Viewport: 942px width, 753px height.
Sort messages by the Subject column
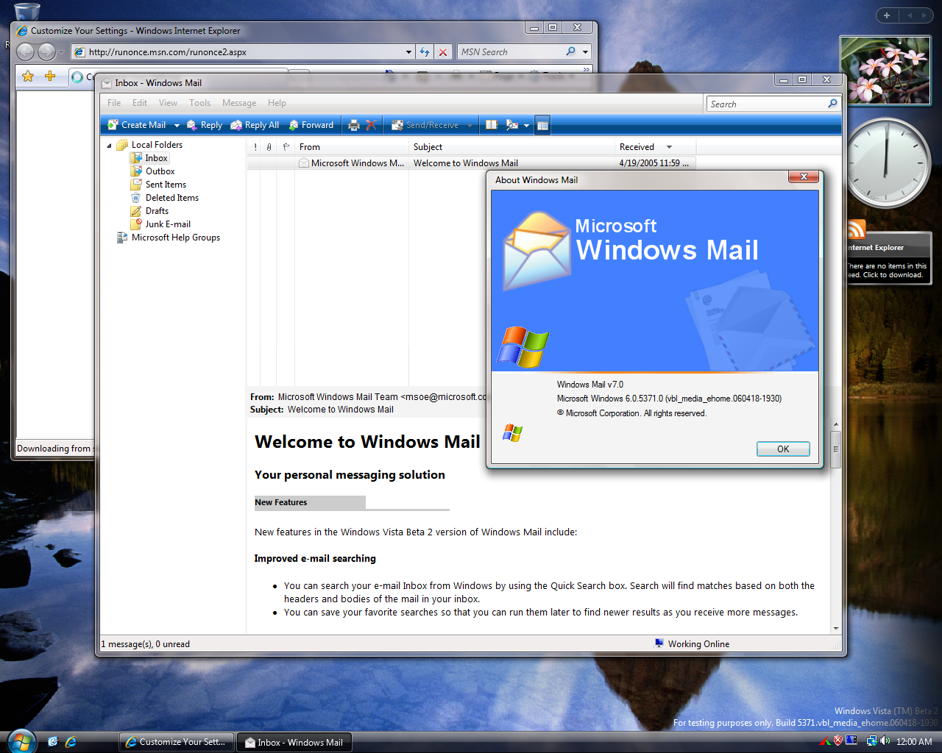(511, 147)
